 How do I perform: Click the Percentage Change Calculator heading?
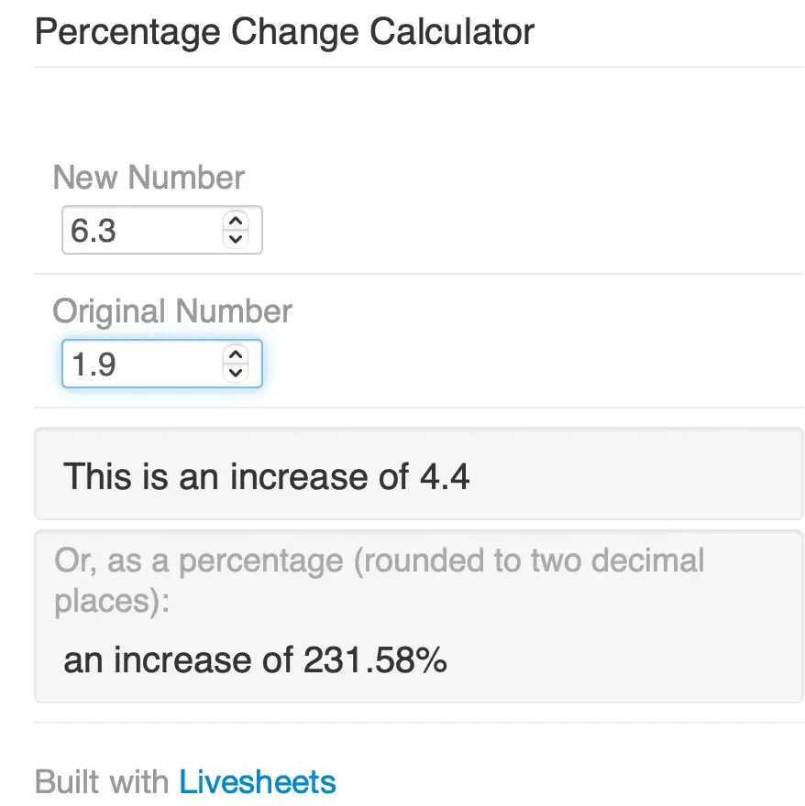click(x=284, y=33)
